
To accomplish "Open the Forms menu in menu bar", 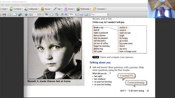I will coord(34,5).
